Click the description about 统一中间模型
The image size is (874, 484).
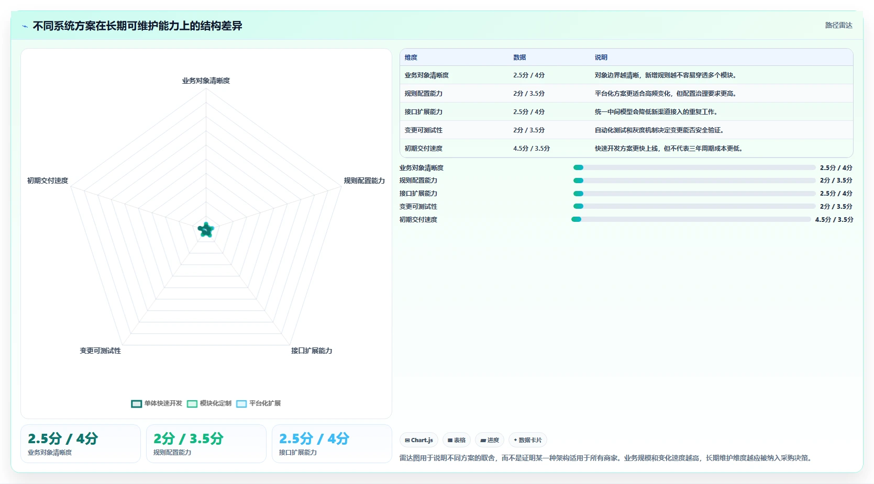tap(657, 112)
